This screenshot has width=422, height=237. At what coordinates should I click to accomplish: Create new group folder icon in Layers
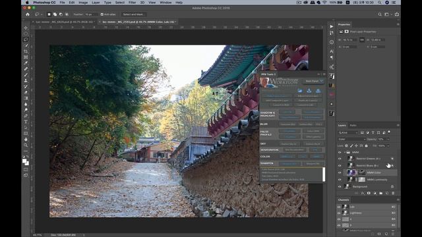381,193
